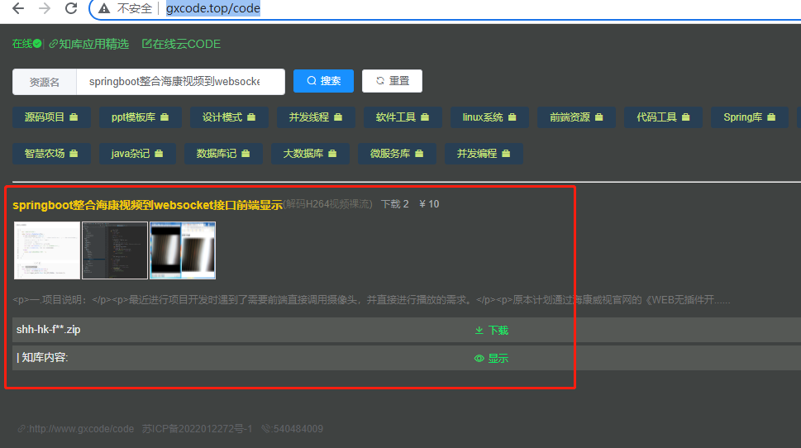Select the 软件工具 category tag
801x448 pixels.
[x=403, y=117]
